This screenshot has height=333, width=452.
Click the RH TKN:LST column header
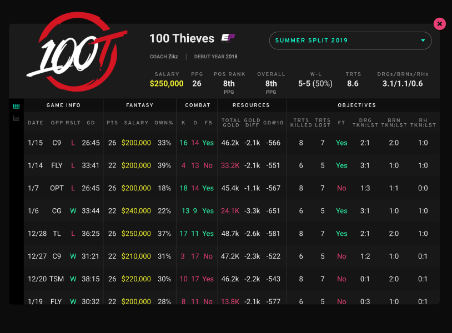coord(423,123)
